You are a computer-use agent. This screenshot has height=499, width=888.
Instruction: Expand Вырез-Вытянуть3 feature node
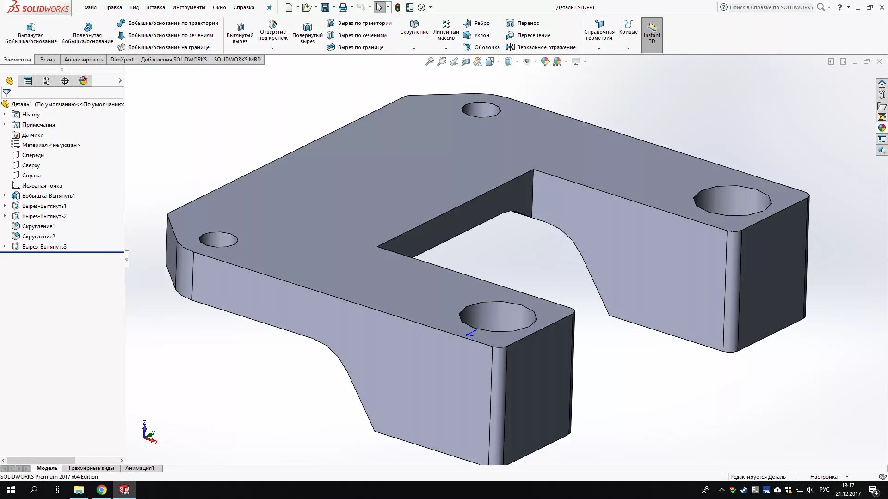5,246
